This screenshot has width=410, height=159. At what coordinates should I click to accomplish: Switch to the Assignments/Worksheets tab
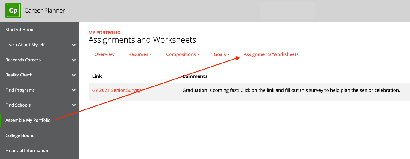[x=271, y=54]
